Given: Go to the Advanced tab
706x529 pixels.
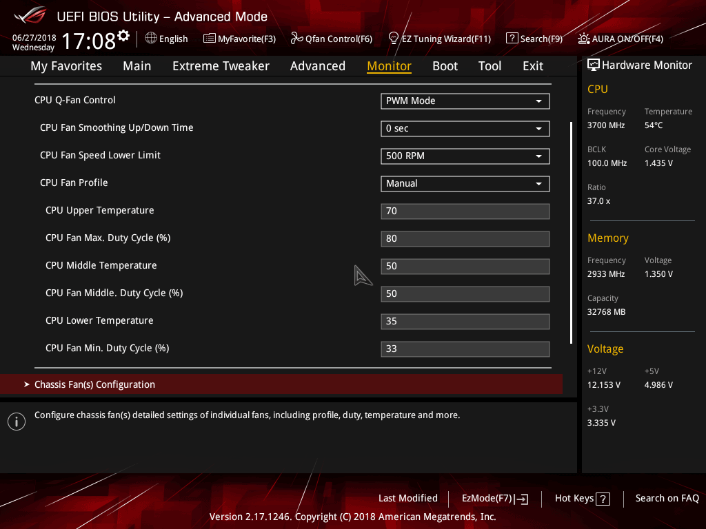Looking at the screenshot, I should [x=317, y=66].
